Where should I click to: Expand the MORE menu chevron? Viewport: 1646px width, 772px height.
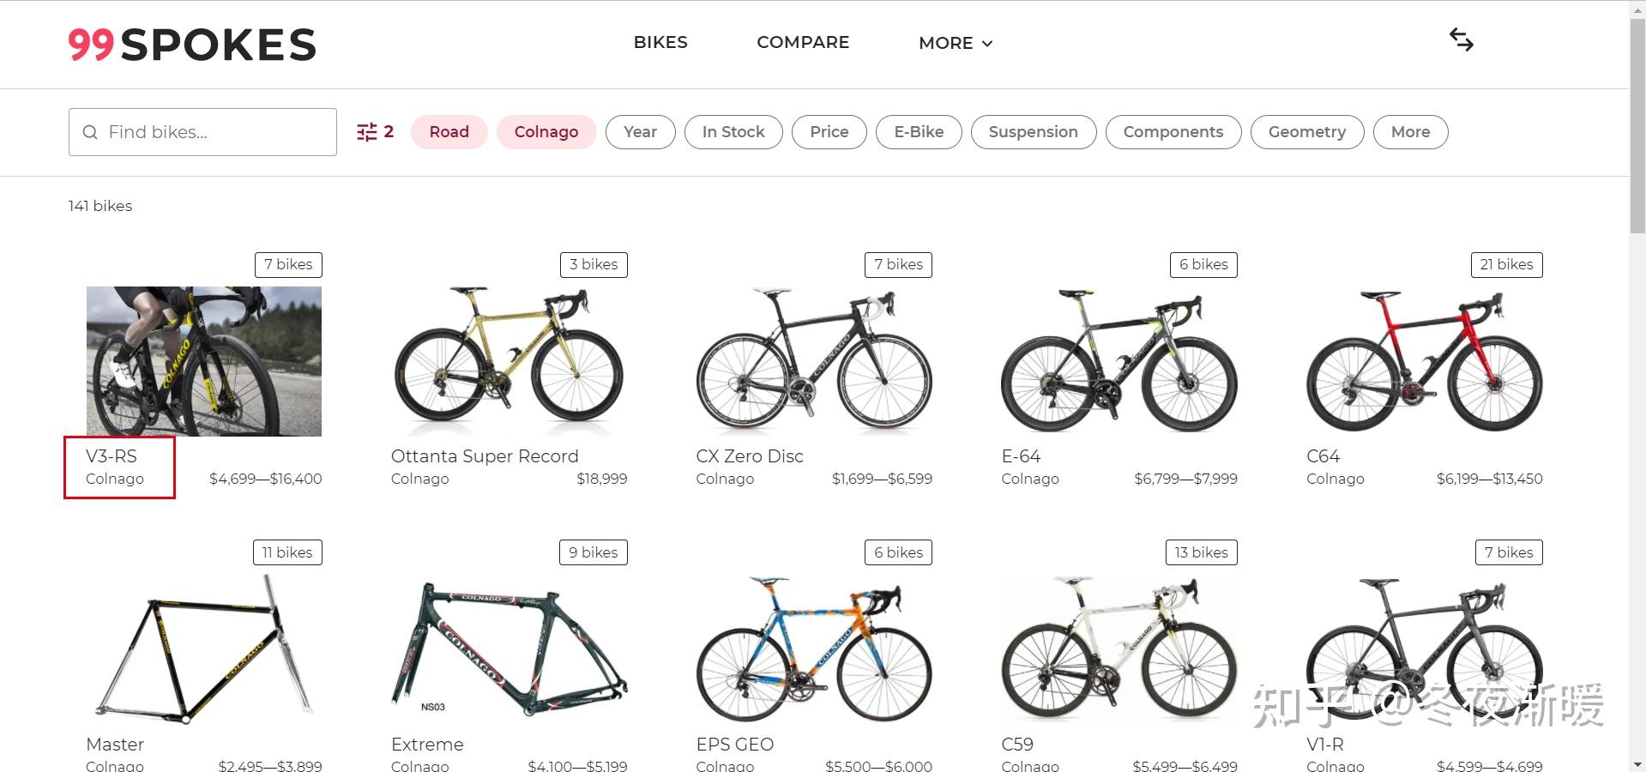(987, 43)
